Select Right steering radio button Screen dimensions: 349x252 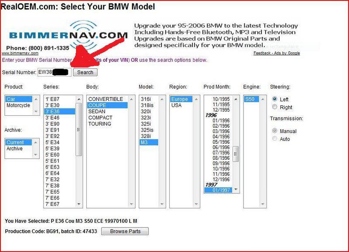(275, 107)
